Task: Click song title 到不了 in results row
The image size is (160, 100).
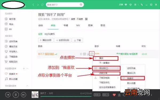Action: 41,54
